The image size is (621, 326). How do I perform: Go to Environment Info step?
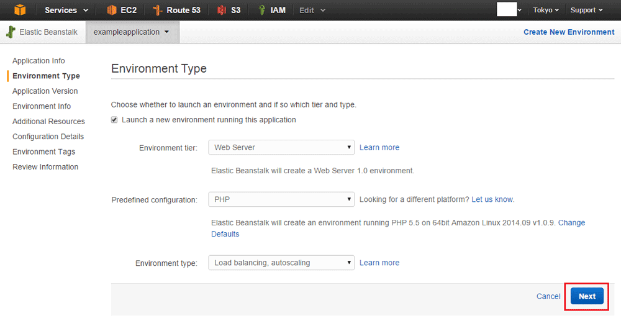point(41,106)
